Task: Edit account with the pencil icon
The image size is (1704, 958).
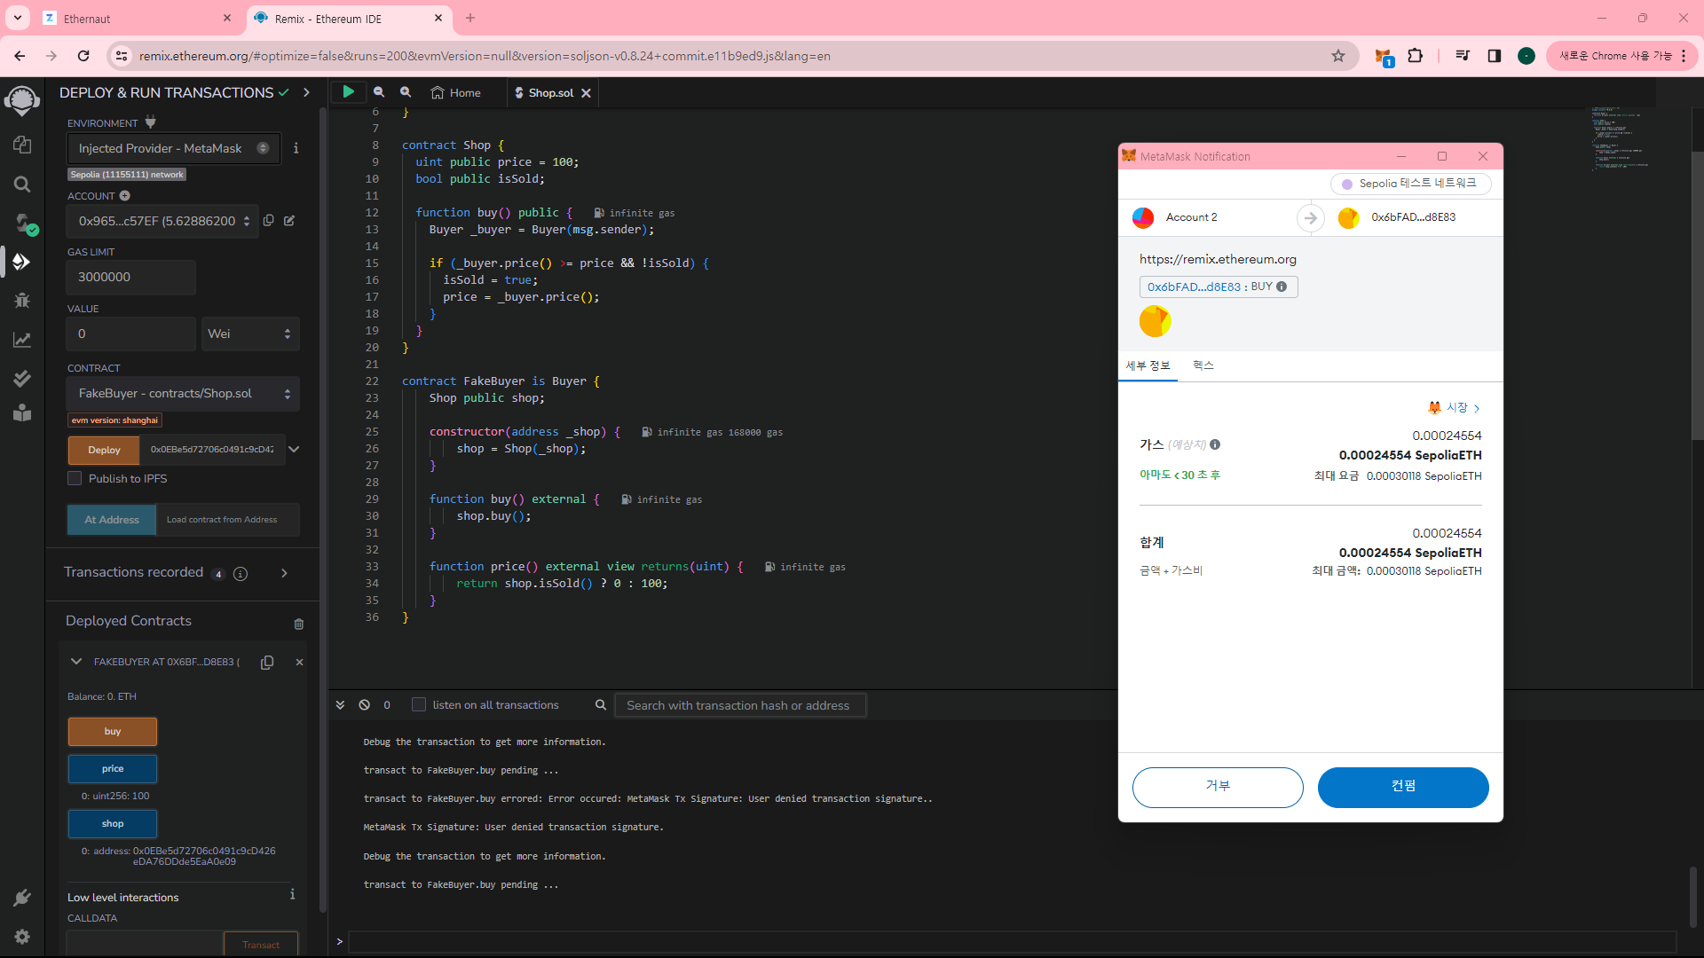Action: [289, 220]
